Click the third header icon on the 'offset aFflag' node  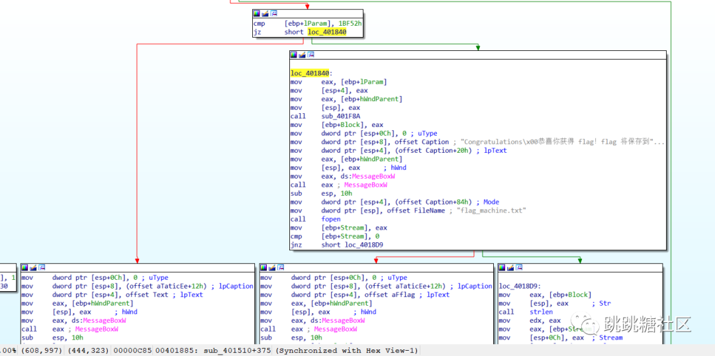click(280, 267)
